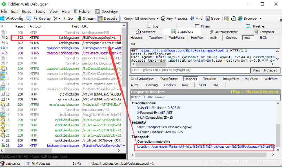Toggle Capturing in the status bar
Screen dimensions: 282x168
click(10, 163)
